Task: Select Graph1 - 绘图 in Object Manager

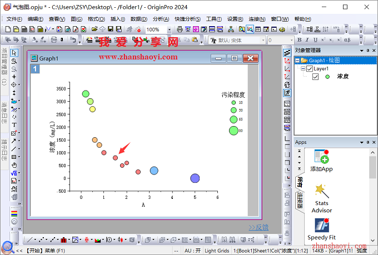Action: [324, 61]
